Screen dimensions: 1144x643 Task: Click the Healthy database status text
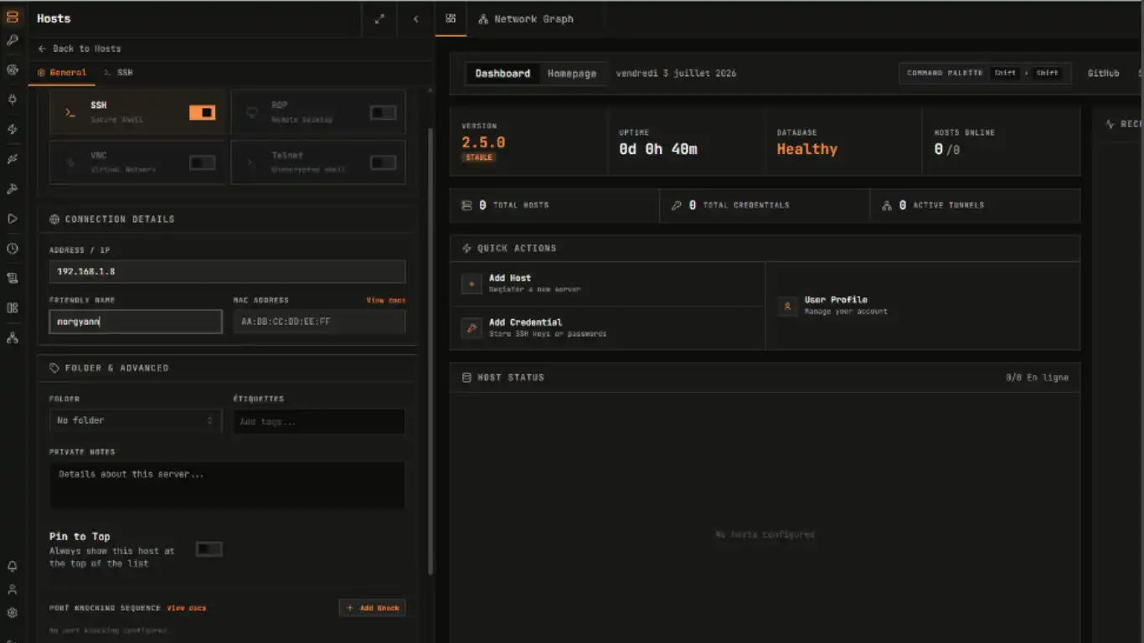point(806,149)
